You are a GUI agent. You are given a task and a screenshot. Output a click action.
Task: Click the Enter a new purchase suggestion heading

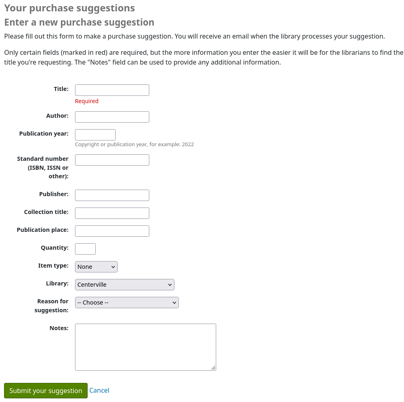79,22
